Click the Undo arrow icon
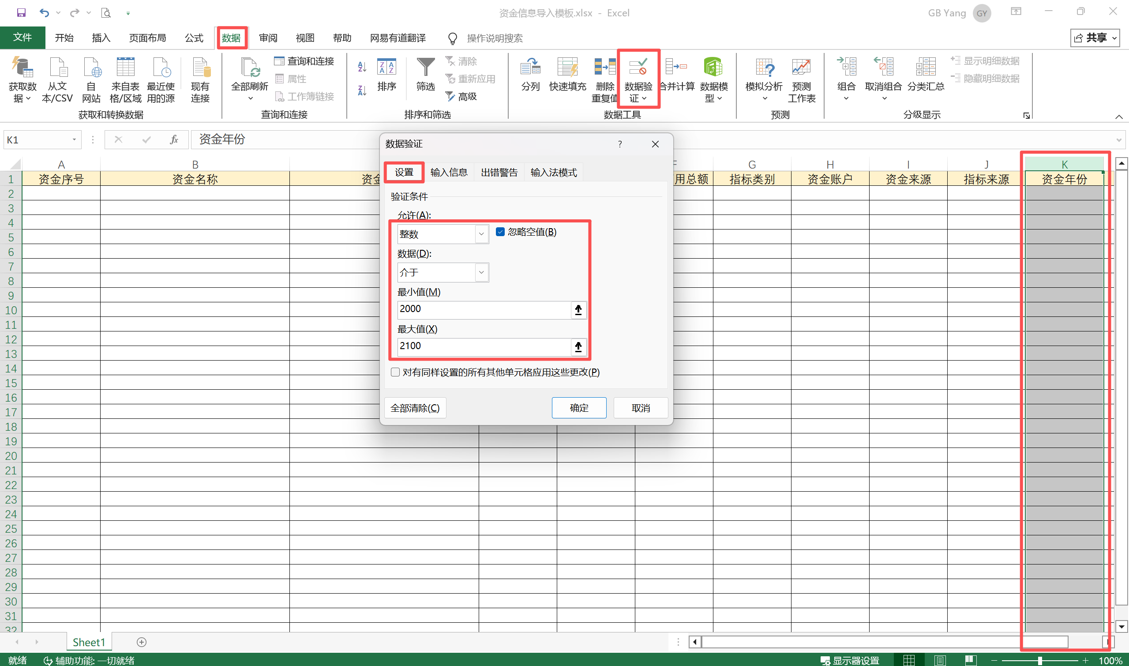 coord(44,12)
